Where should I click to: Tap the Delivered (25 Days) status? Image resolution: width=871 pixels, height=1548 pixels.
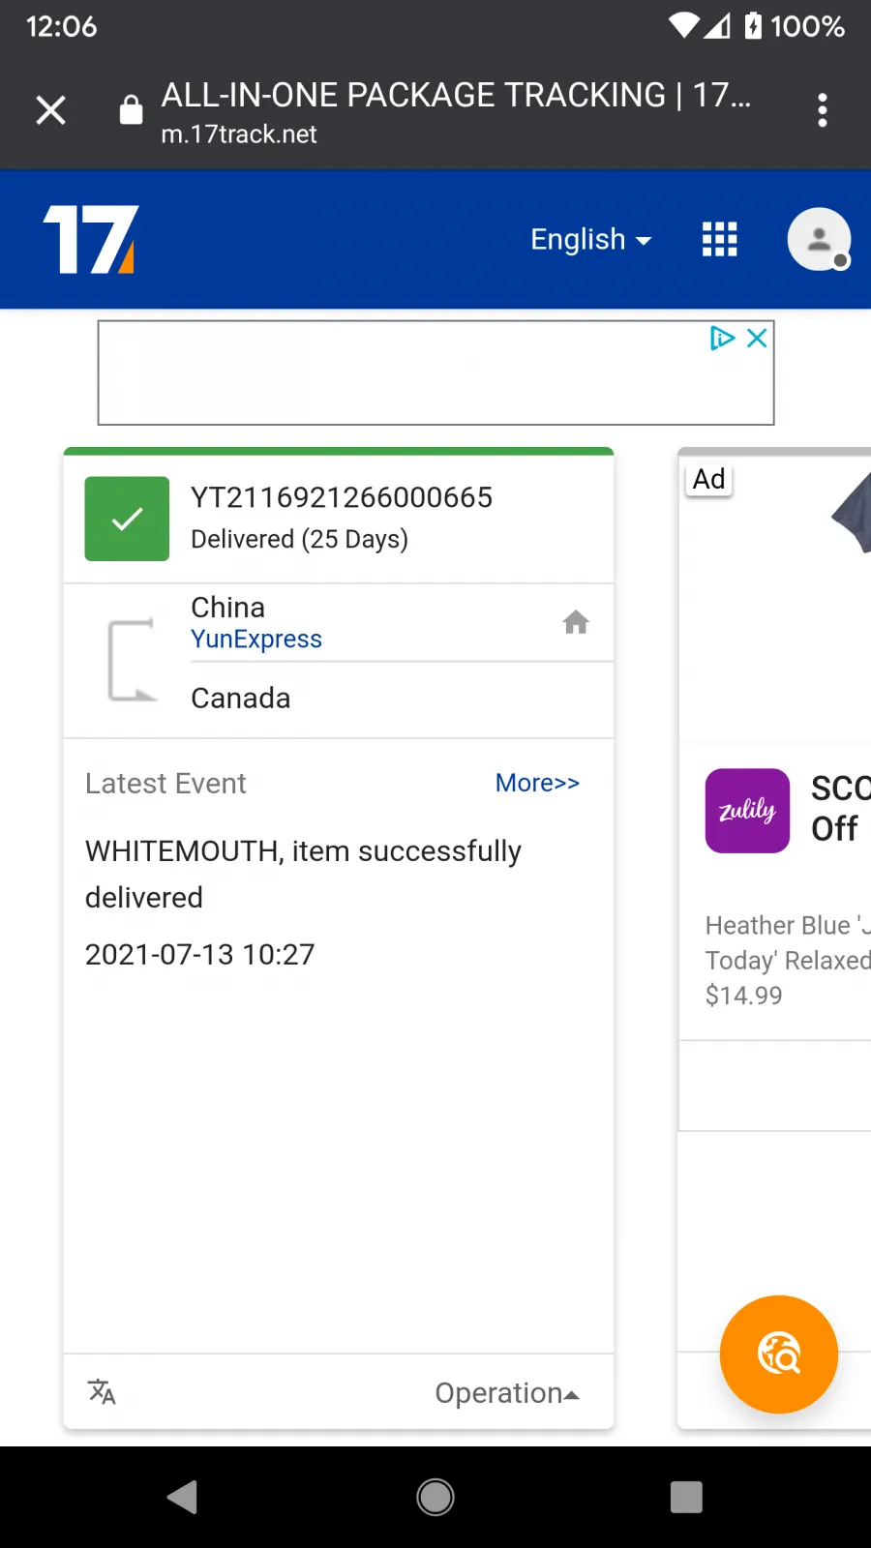point(299,539)
